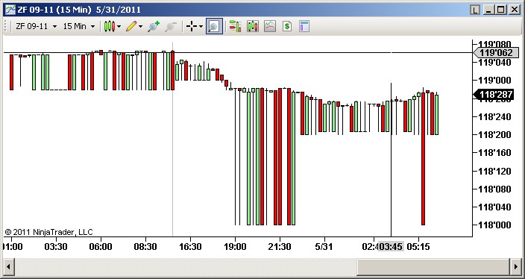
Task: Toggle the highlighted zoom frame button
Action: [x=214, y=26]
